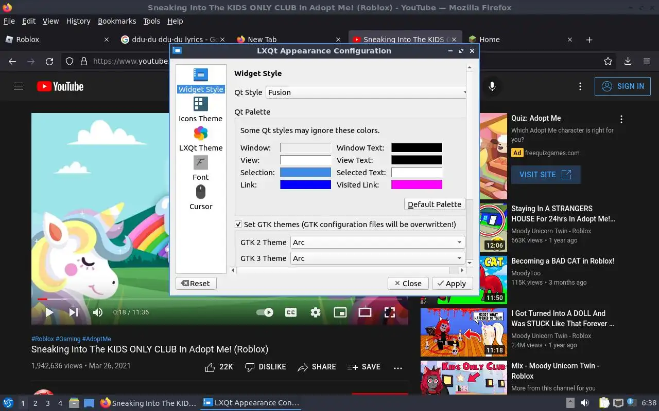Open the Font settings section
659x411 pixels.
point(200,169)
